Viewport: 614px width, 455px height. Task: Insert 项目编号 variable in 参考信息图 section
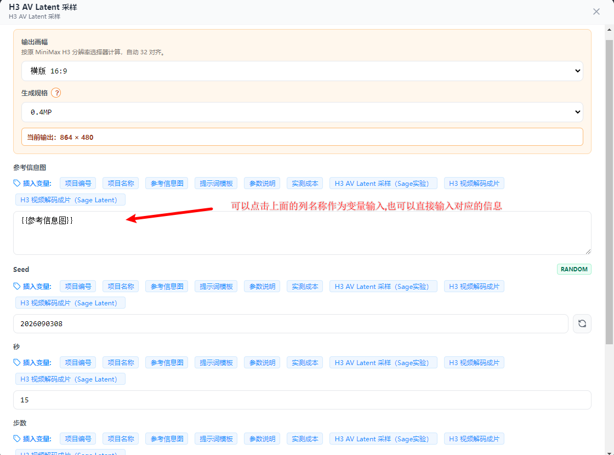click(78, 183)
